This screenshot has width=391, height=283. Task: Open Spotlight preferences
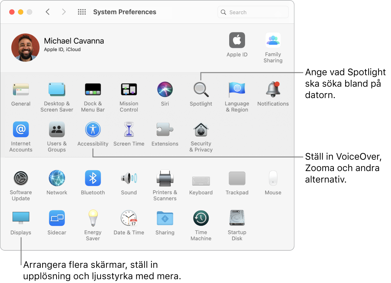(201, 89)
